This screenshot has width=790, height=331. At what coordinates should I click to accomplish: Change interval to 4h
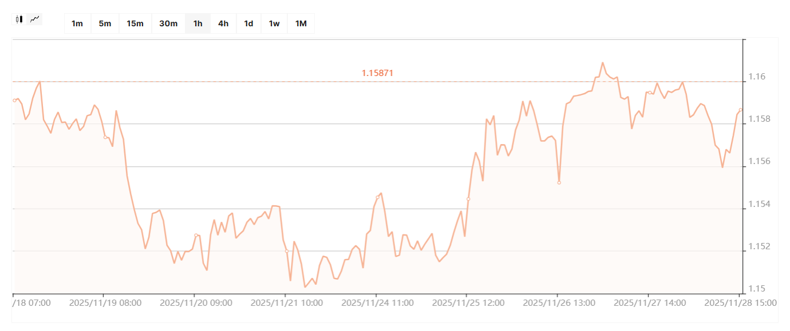223,23
